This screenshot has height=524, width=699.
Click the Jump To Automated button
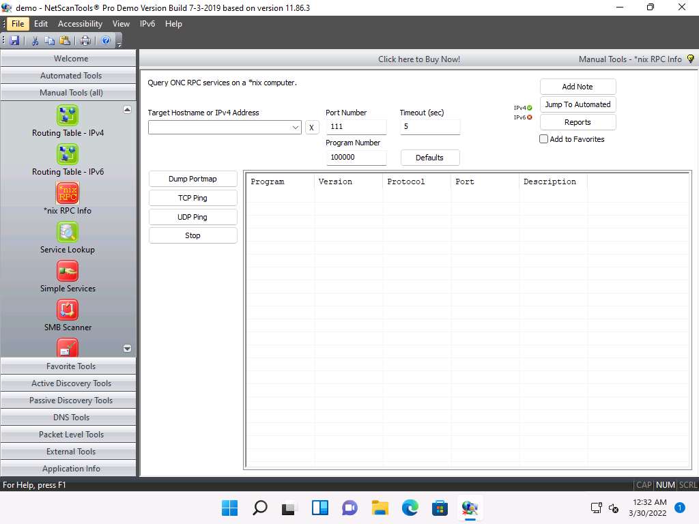tap(577, 104)
